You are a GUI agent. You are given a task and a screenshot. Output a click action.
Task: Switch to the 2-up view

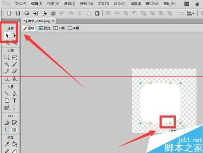pos(59,28)
